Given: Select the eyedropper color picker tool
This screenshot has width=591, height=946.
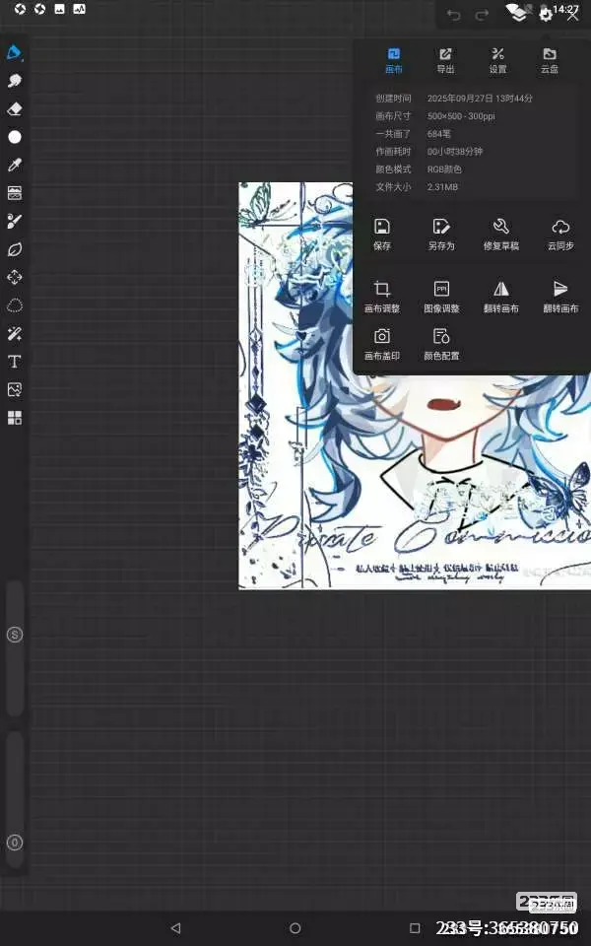Looking at the screenshot, I should pyautogui.click(x=15, y=165).
